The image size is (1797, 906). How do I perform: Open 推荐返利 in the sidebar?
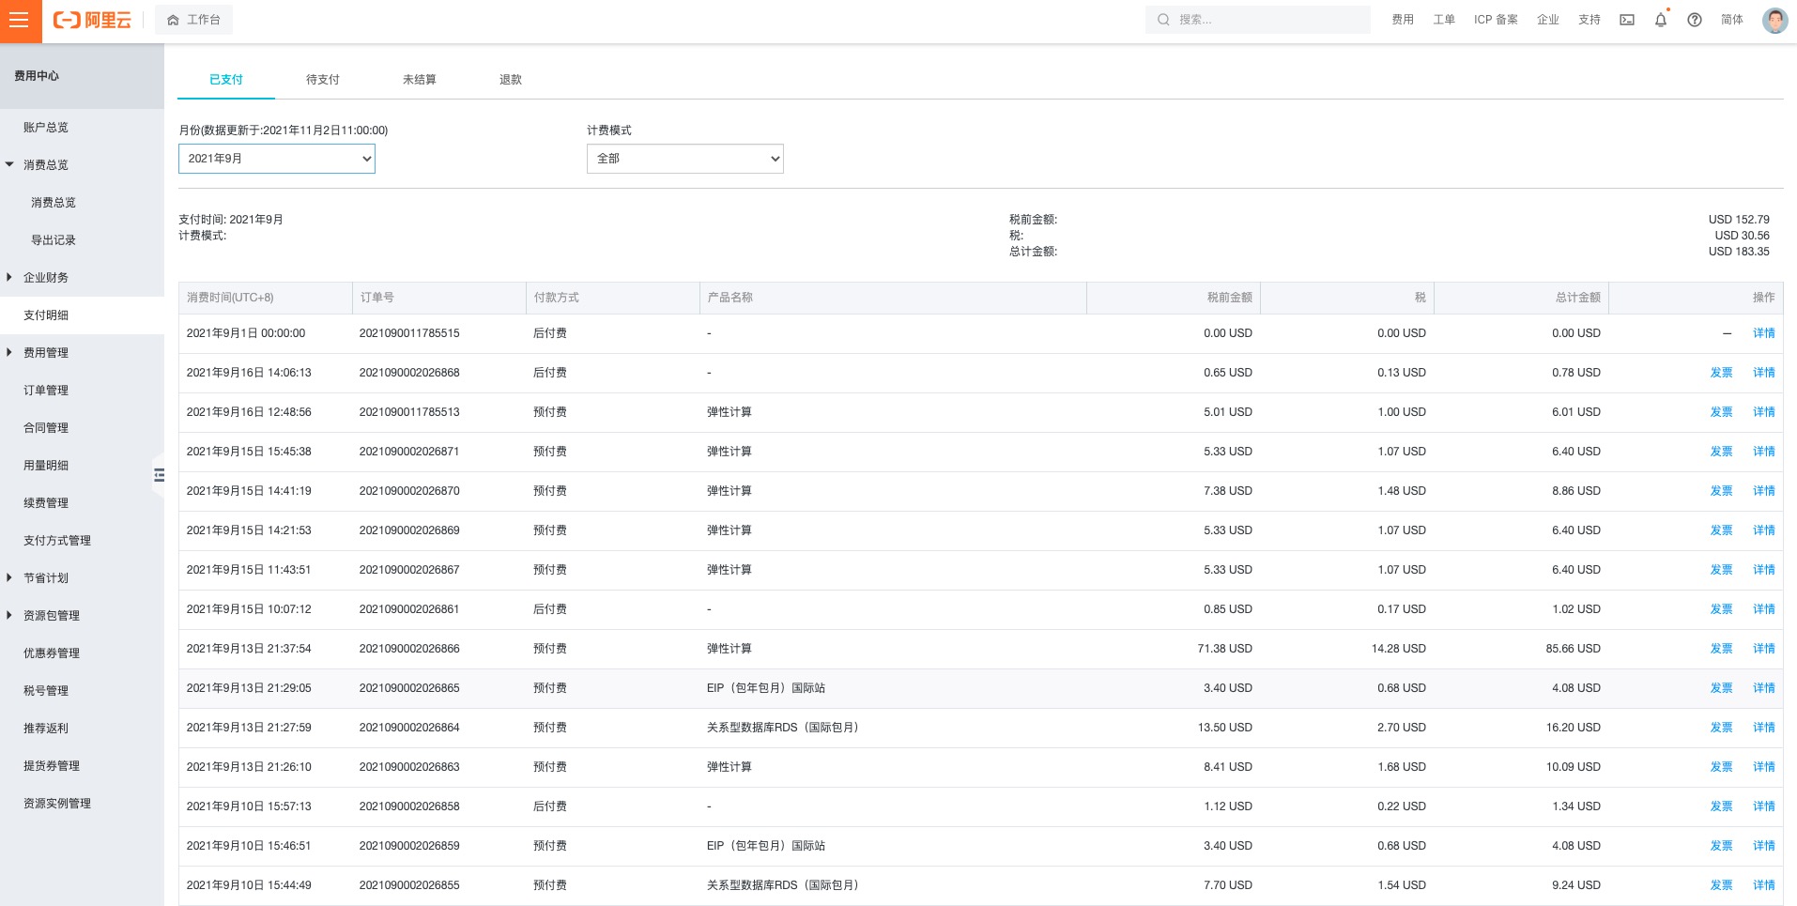(46, 729)
